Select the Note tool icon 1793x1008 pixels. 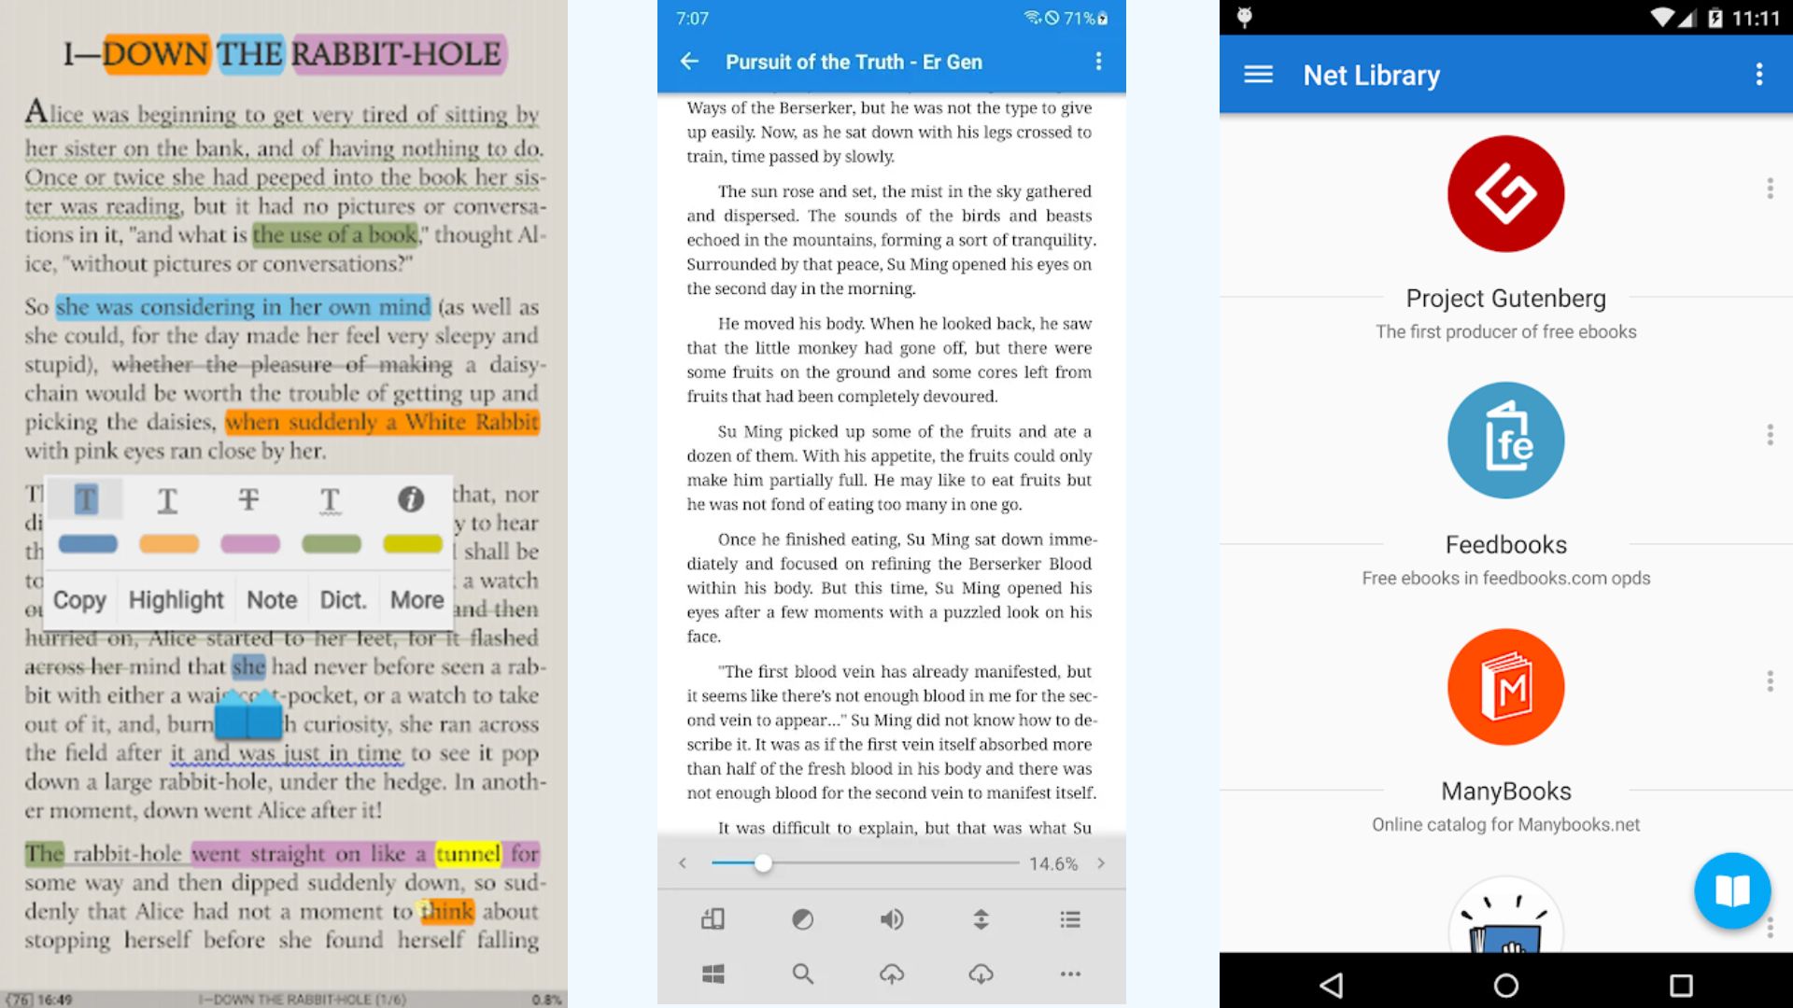(x=270, y=599)
